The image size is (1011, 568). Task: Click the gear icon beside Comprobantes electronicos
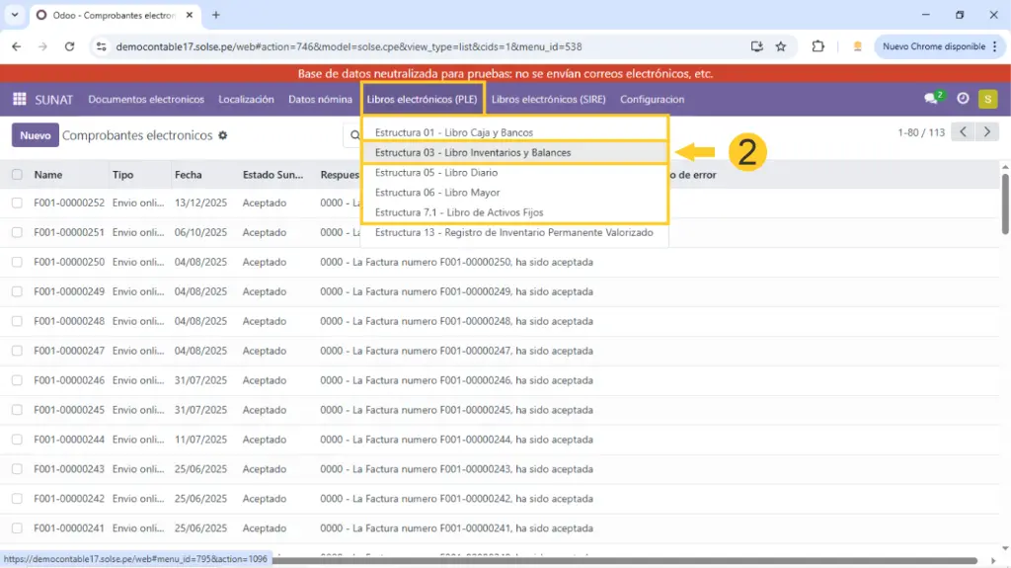pyautogui.click(x=222, y=135)
